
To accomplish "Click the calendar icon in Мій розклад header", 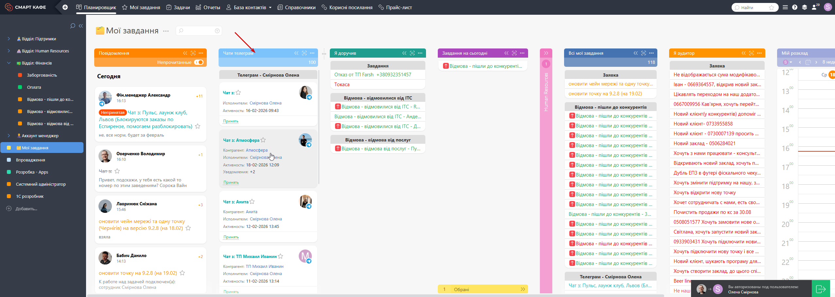I will (808, 62).
